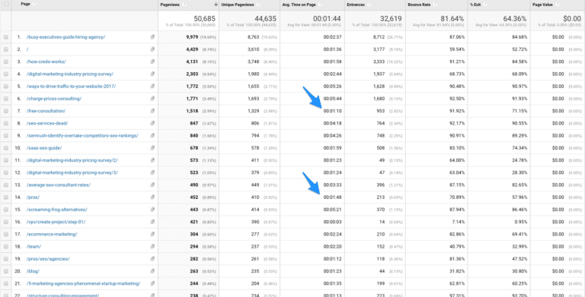Viewport: 585px width, 297px height.
Task: Tick checkbox for /how-credo-works/ row
Action: click(x=5, y=62)
